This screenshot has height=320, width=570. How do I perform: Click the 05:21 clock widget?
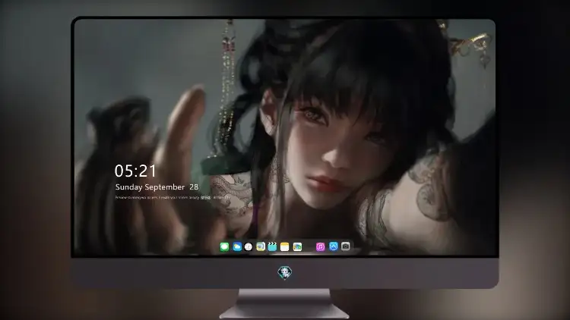135,171
